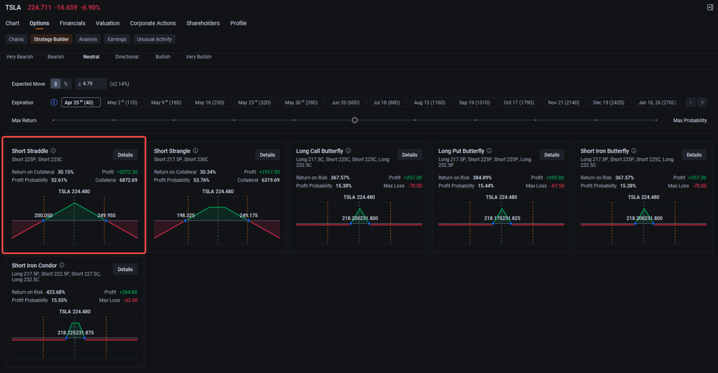
Task: Click the Long Put Butterfly max loss -67.50
Action: pyautogui.click(x=557, y=186)
